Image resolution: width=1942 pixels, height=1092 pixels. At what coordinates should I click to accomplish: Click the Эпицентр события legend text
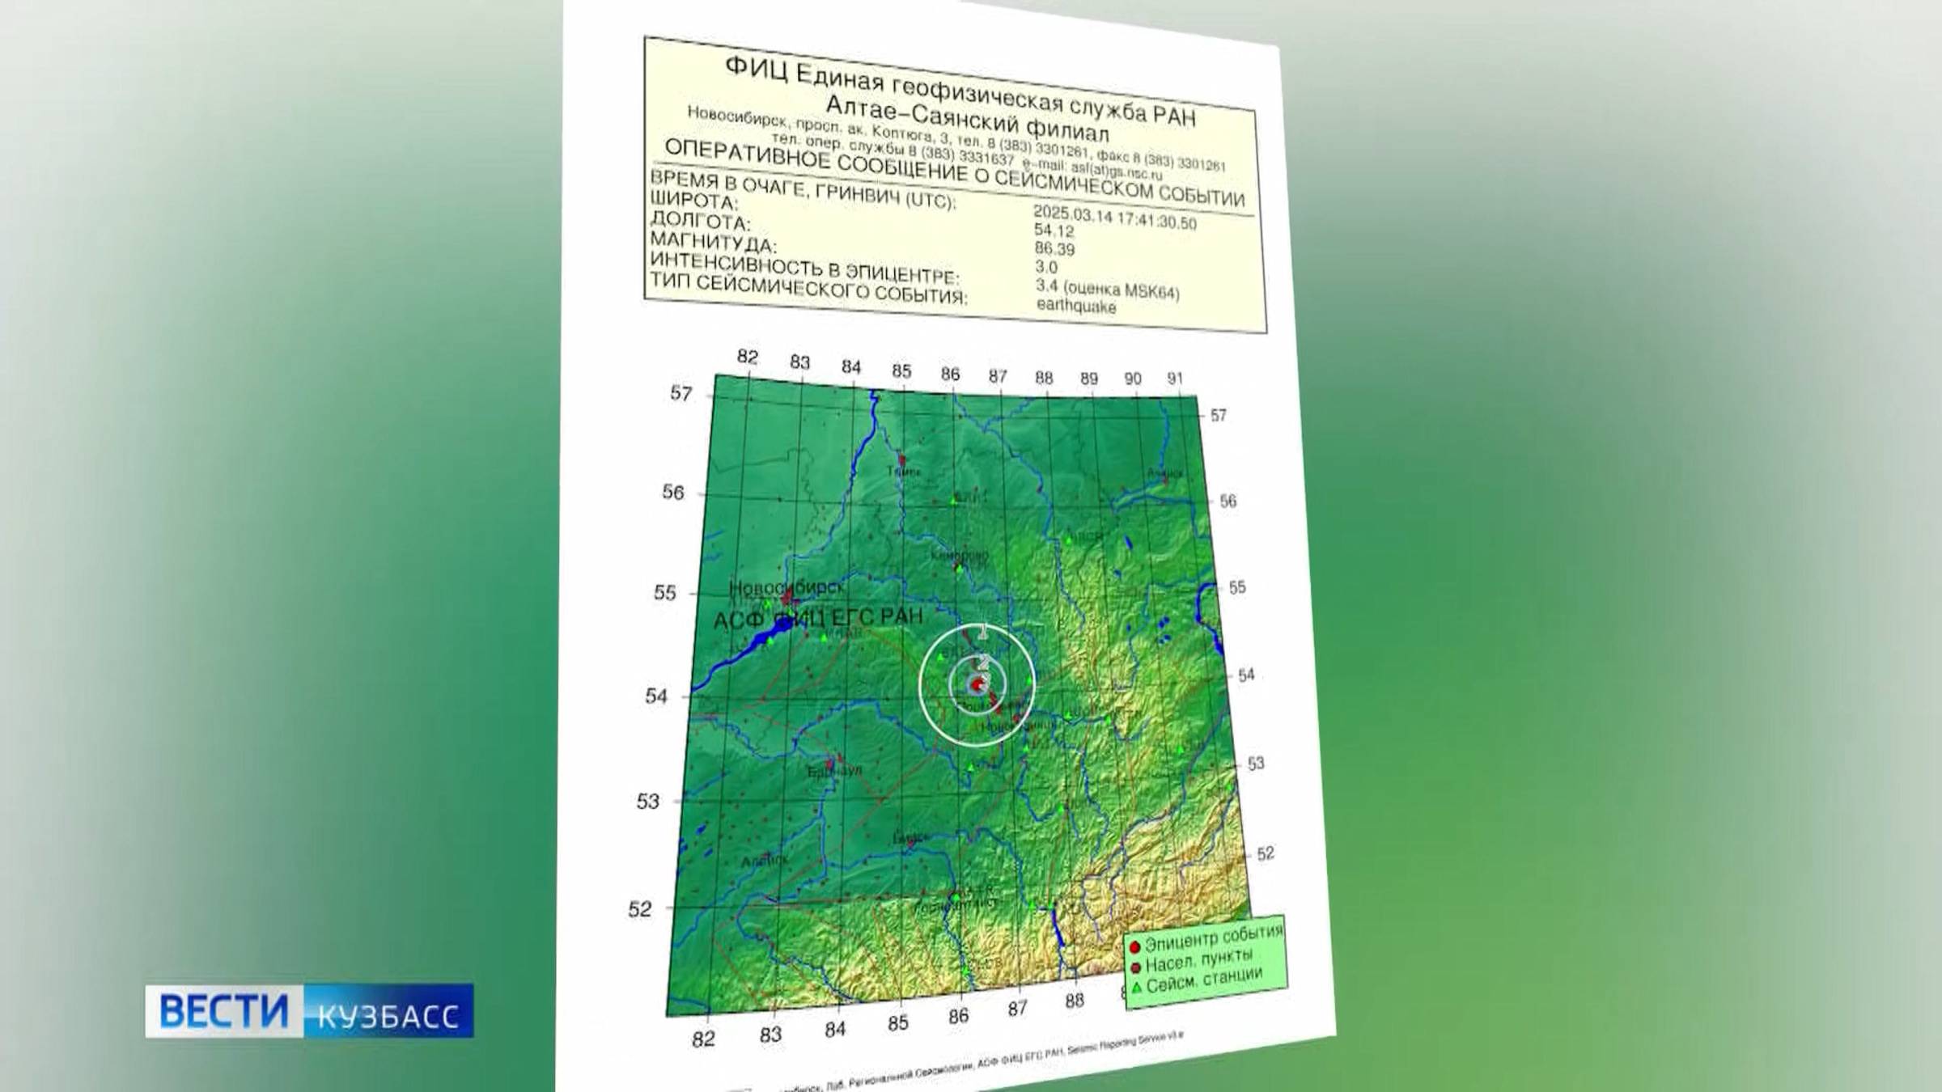point(1215,937)
